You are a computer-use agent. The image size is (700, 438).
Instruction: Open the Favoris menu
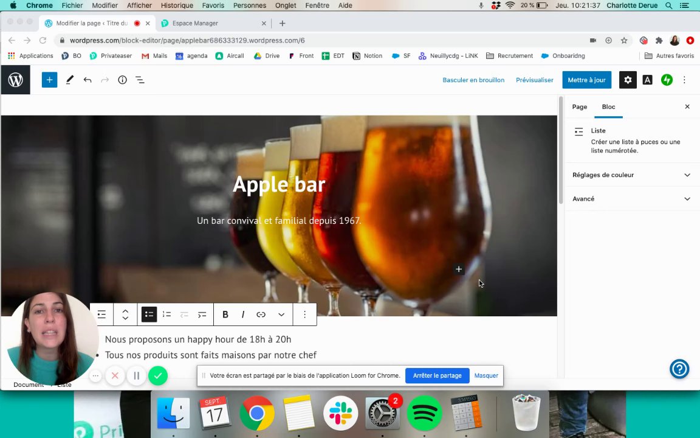[213, 5]
